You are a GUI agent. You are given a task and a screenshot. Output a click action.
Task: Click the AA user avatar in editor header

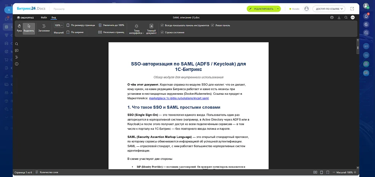coord(353,18)
